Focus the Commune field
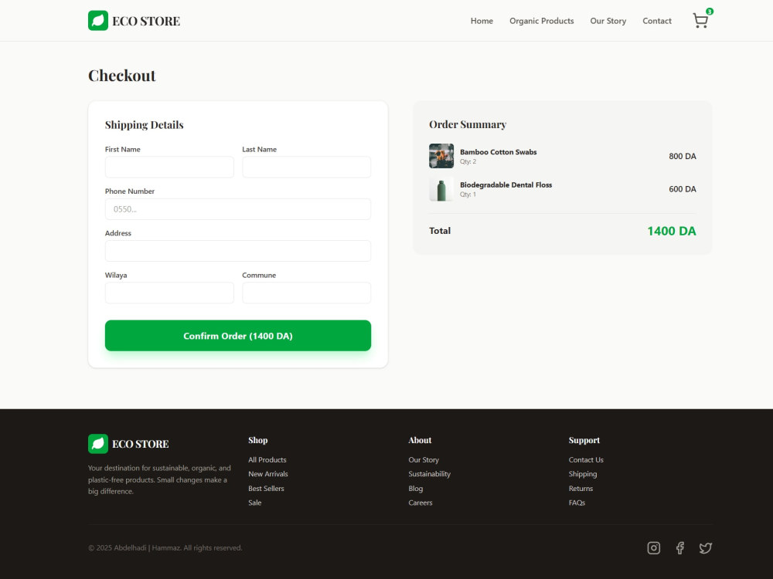Screen dimensions: 773x579 tap(307, 293)
